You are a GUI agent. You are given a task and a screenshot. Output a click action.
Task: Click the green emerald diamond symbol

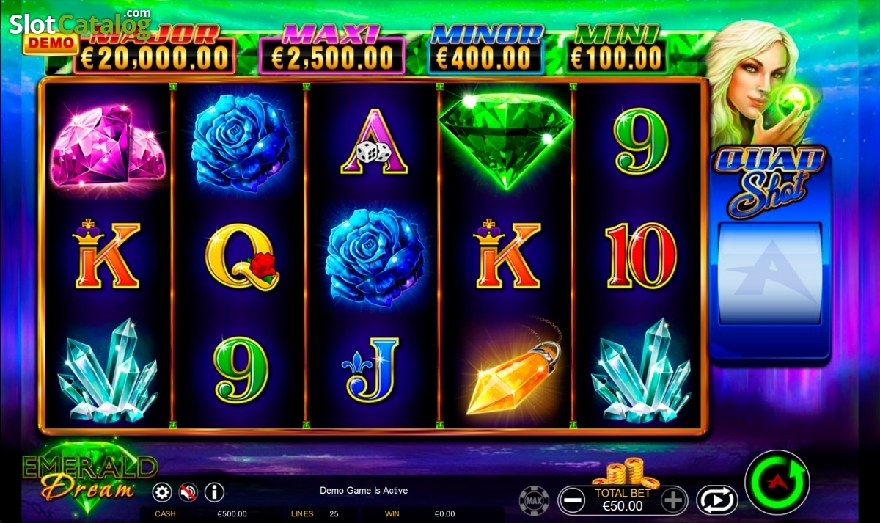click(x=506, y=138)
